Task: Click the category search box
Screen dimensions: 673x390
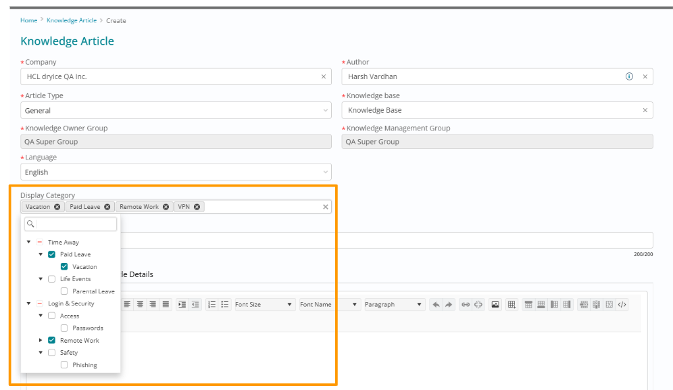Action: pyautogui.click(x=71, y=224)
